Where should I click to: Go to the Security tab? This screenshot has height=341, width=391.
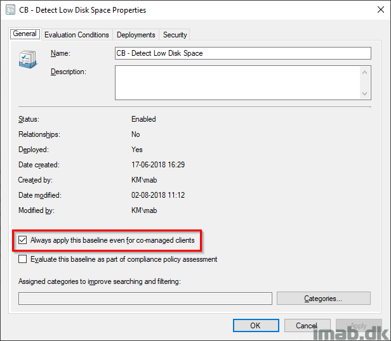(175, 35)
